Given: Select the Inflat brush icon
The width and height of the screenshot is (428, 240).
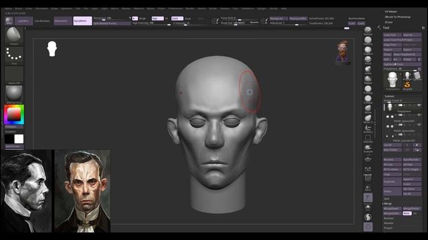Looking at the screenshot, I should pos(368,69).
